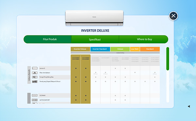The image size is (196, 121).
Task: Select the Low Watt column header
Action: (x=135, y=49)
